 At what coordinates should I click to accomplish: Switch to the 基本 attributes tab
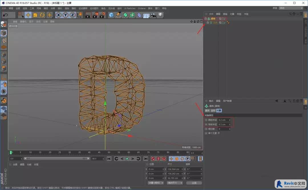207,111
